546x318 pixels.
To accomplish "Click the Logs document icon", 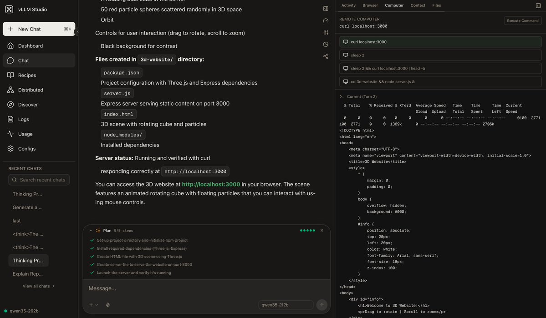I will click(x=10, y=119).
